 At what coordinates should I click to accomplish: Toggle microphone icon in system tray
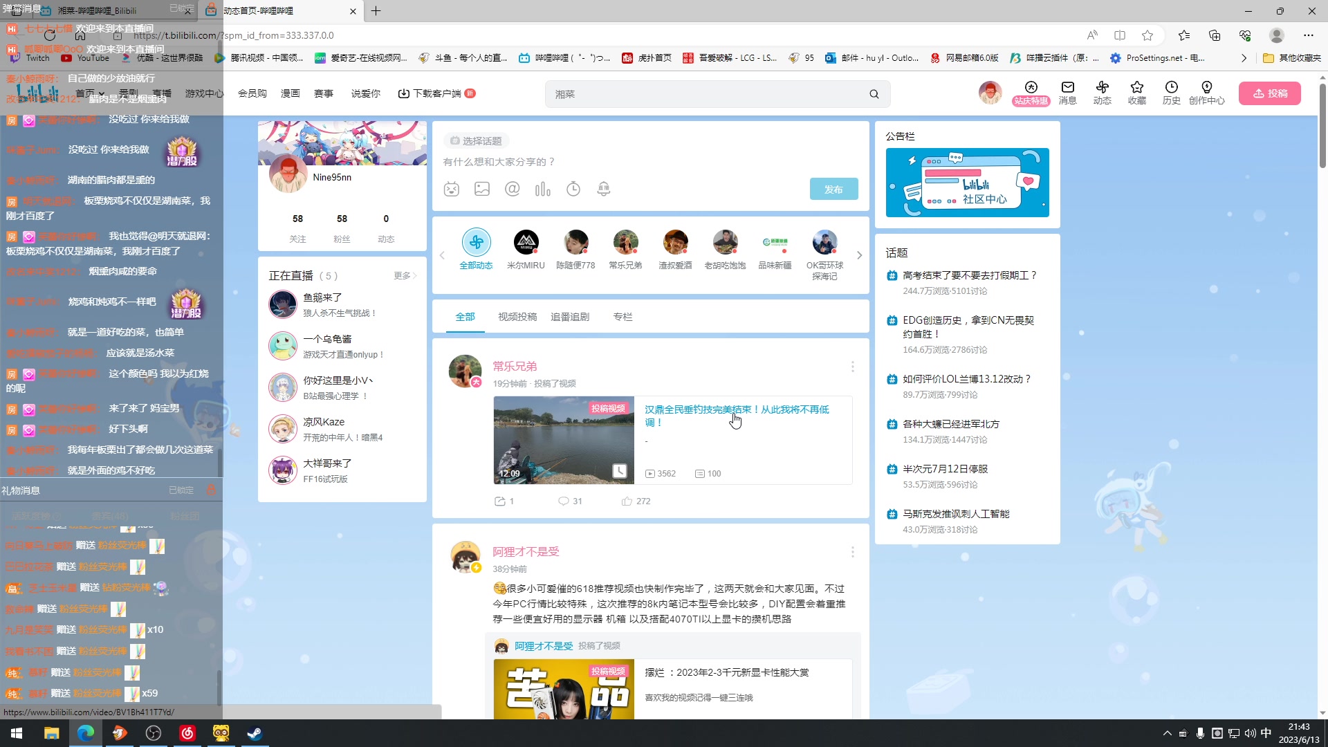point(1200,733)
